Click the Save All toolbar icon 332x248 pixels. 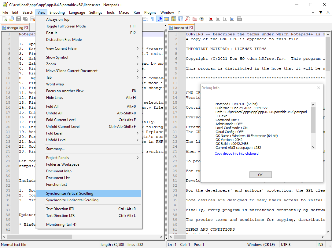click(25, 19)
